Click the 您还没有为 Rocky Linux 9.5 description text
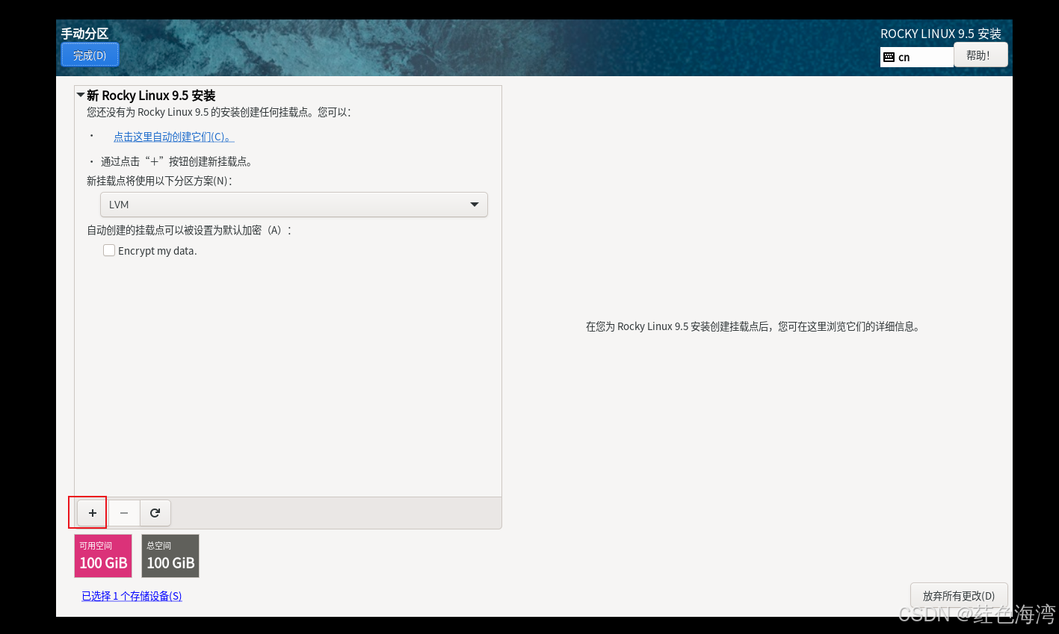 218,112
